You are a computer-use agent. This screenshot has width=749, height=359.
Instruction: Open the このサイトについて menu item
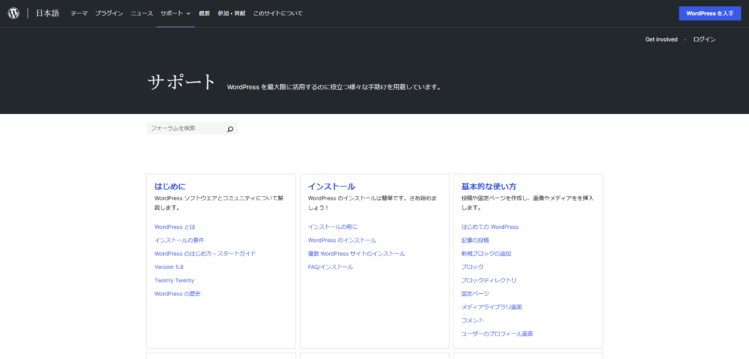click(278, 13)
